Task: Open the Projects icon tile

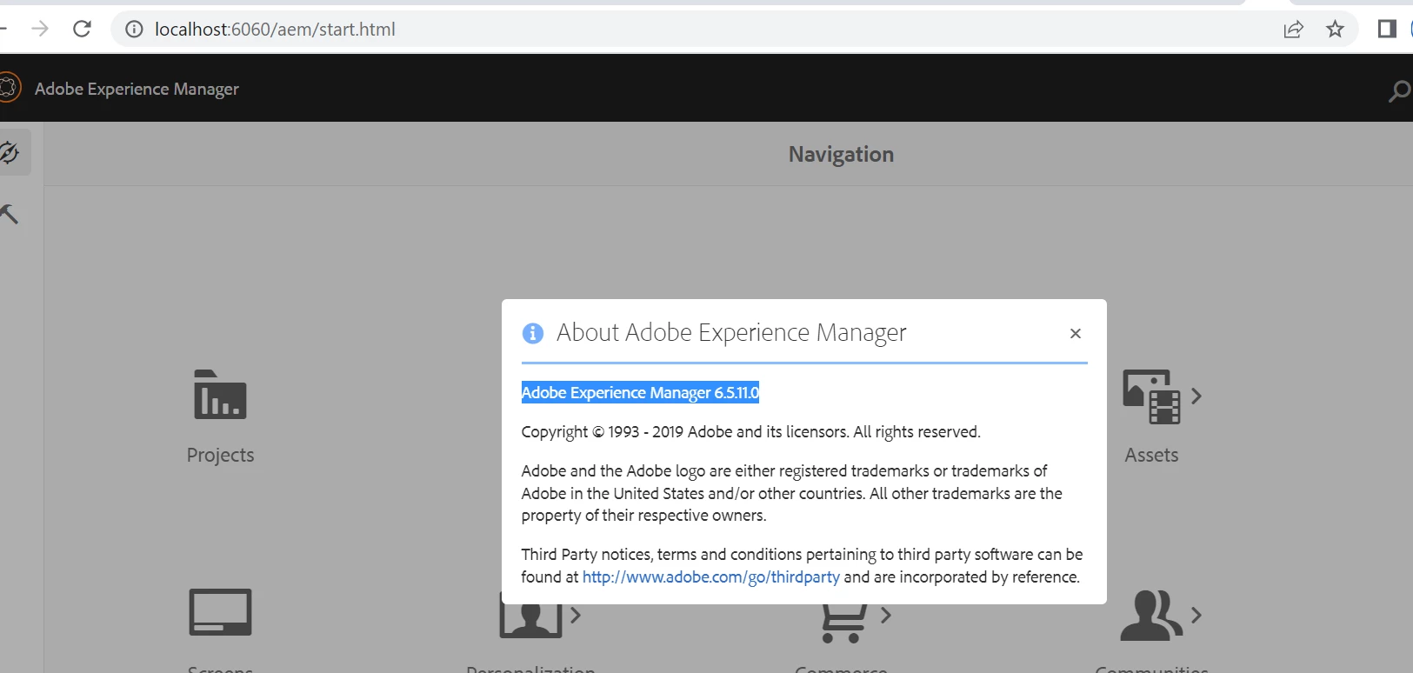Action: [x=220, y=396]
